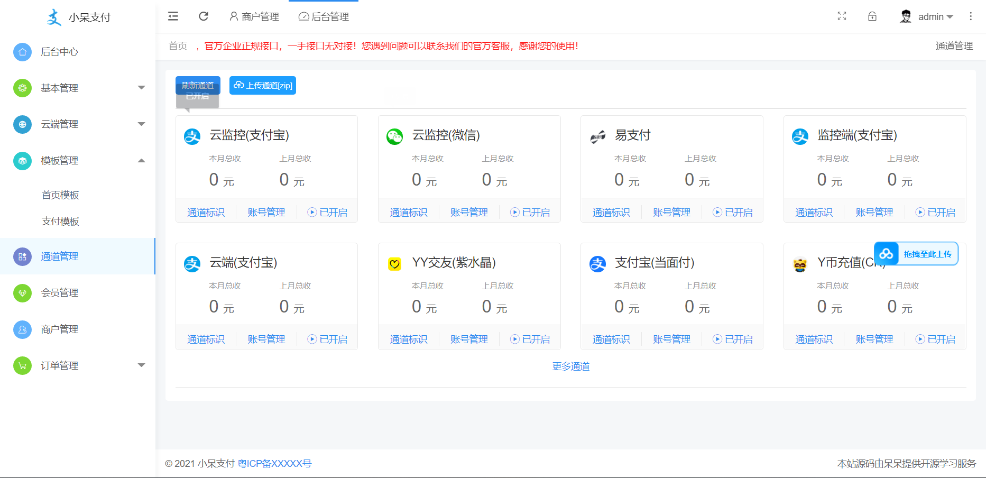Click the WeChat icon on 云监控(微信) card
Viewport: 986px width, 478px height.
pos(394,136)
